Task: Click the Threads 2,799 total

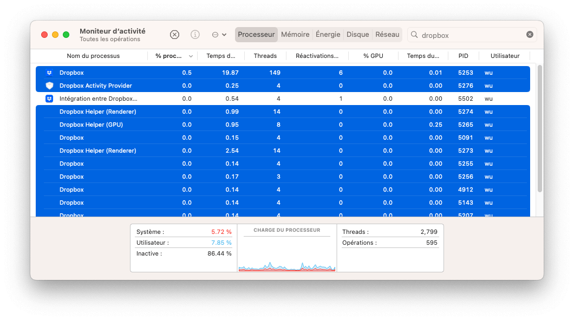Action: [429, 232]
